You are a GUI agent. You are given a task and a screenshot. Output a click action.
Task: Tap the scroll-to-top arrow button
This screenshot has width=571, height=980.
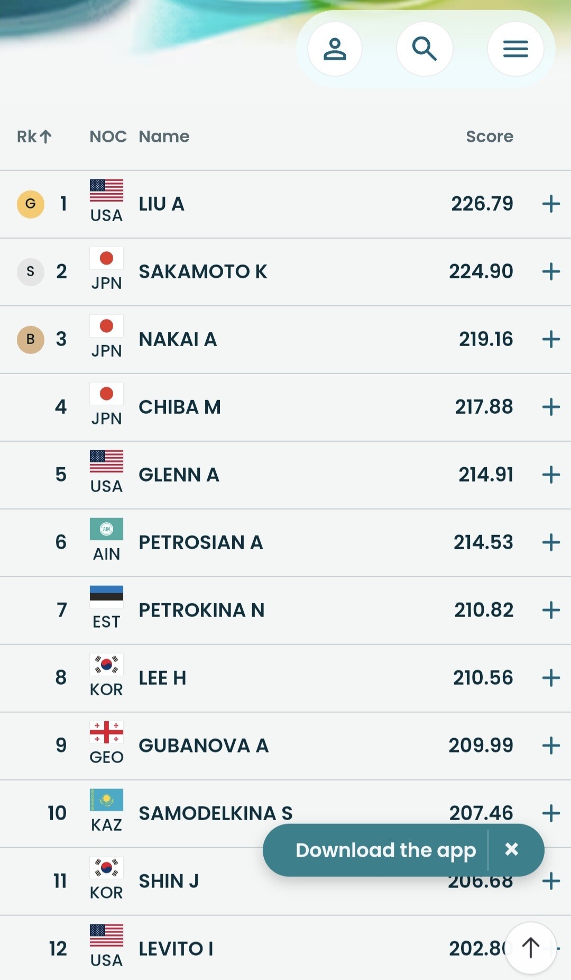[531, 947]
